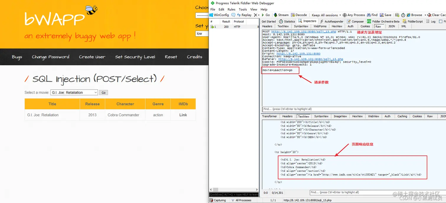446x203 pixels.
Task: Switch to the Get Started tab
Action: click(x=268, y=21)
